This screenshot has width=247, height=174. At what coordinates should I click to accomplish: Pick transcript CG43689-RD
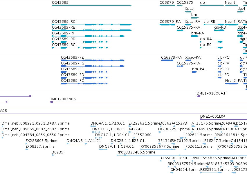pos(80,42)
